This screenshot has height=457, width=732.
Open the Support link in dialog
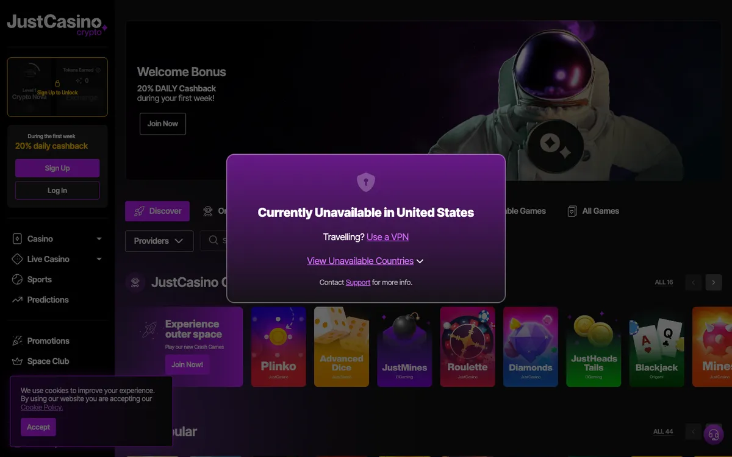pyautogui.click(x=358, y=282)
